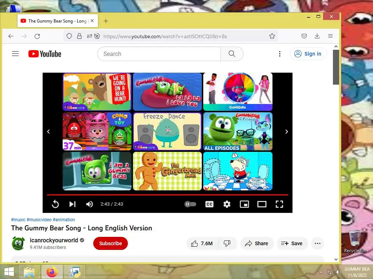Go forward in Firefox
This screenshot has width=373, height=279.
[x=24, y=36]
